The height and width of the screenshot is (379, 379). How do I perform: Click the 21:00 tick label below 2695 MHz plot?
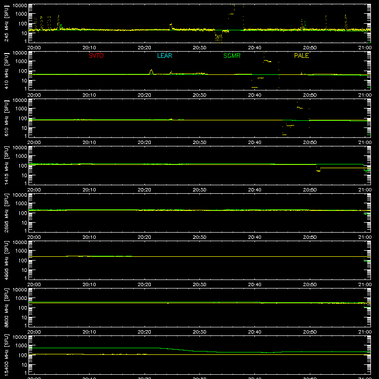pyautogui.click(x=365, y=237)
